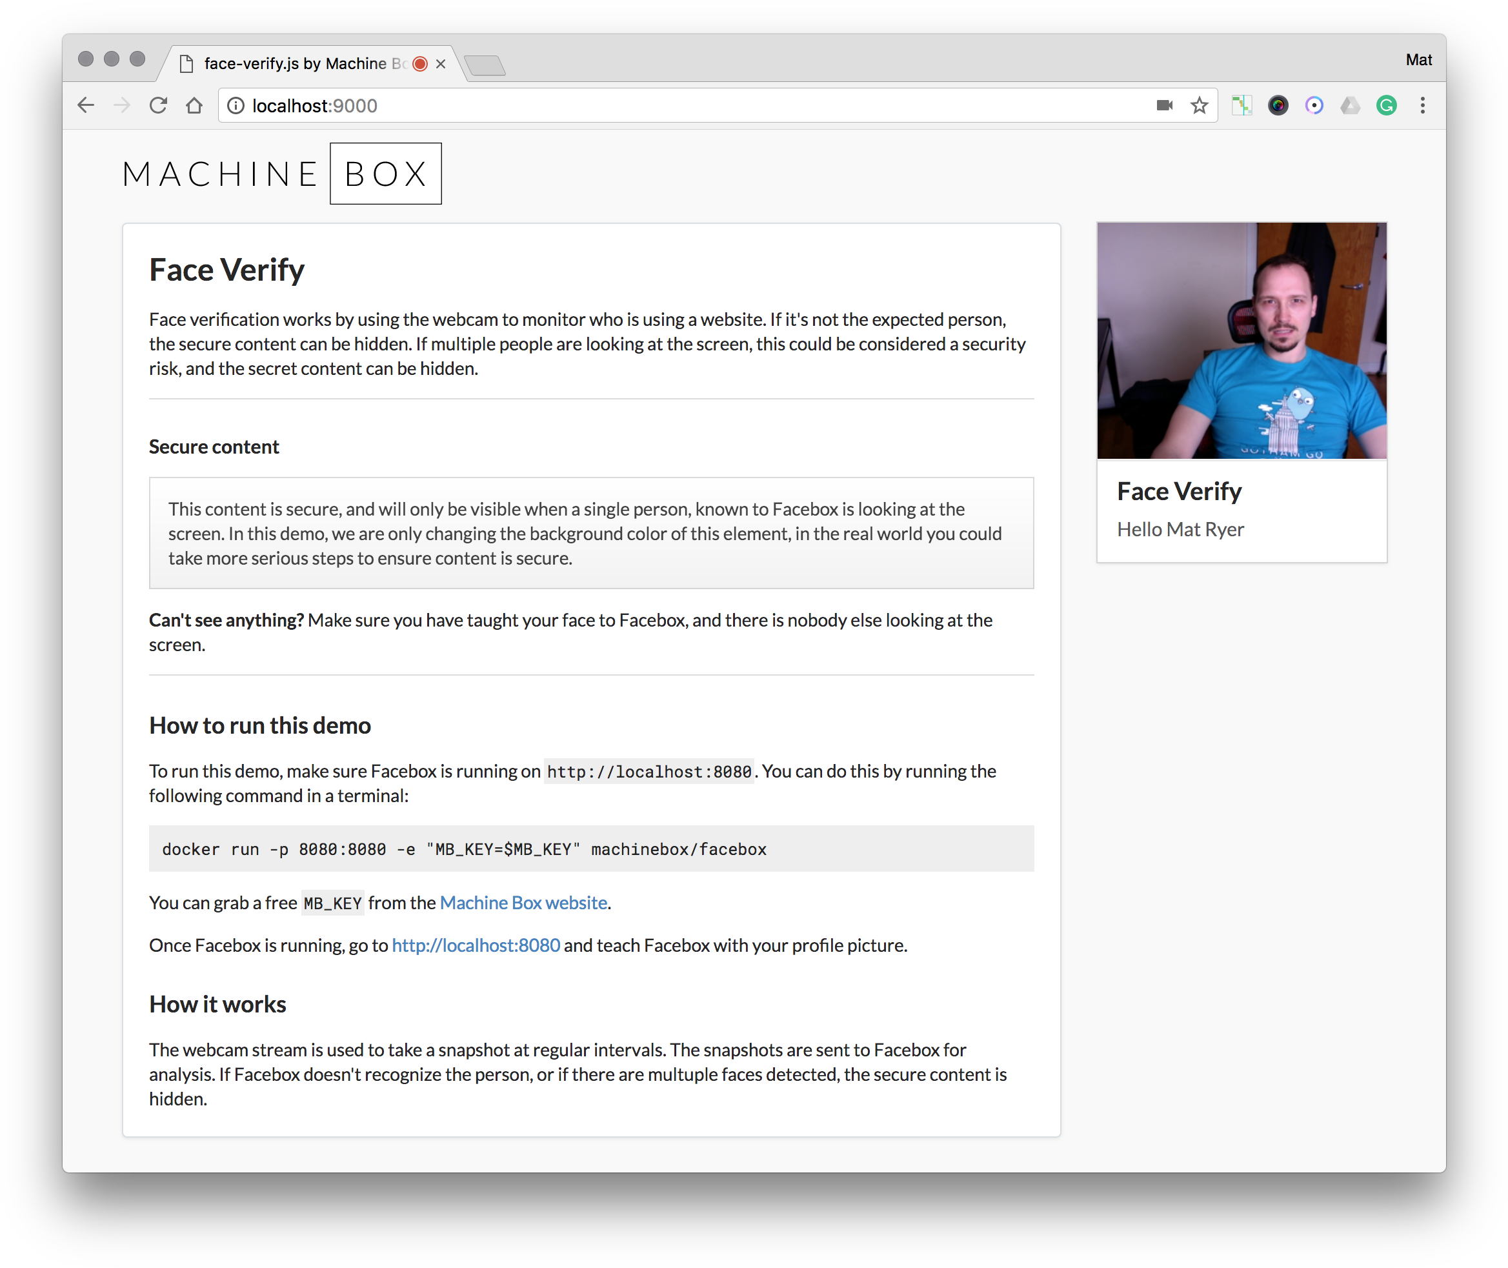Click the MB_KEY inline code text
Viewport: 1508px width, 1268px height.
point(332,903)
